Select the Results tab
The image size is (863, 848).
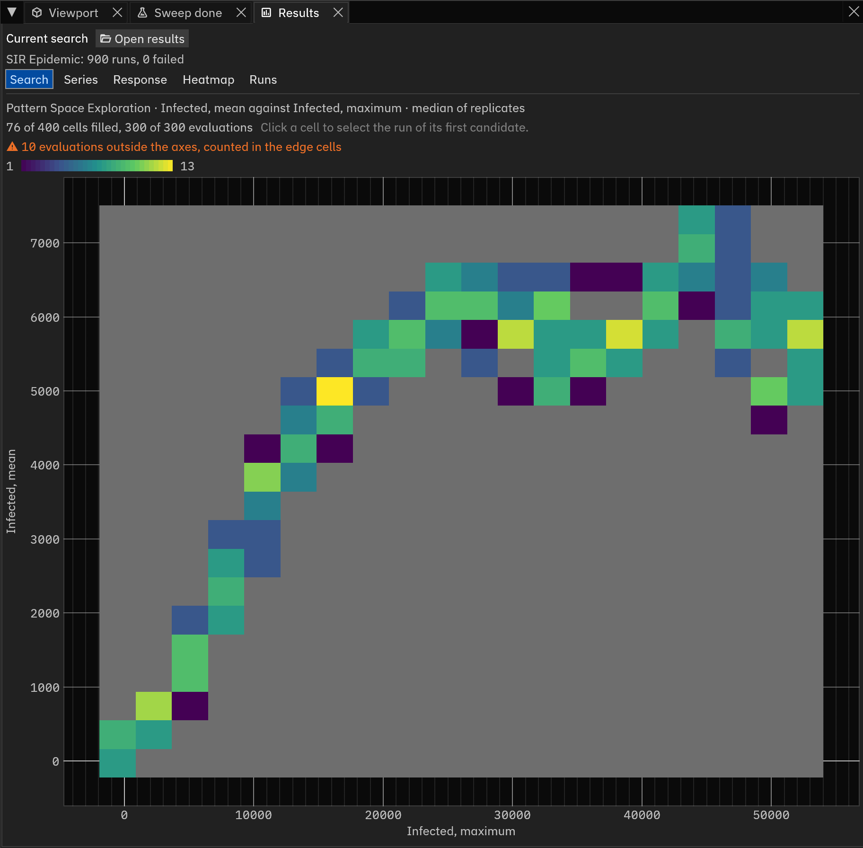click(299, 13)
